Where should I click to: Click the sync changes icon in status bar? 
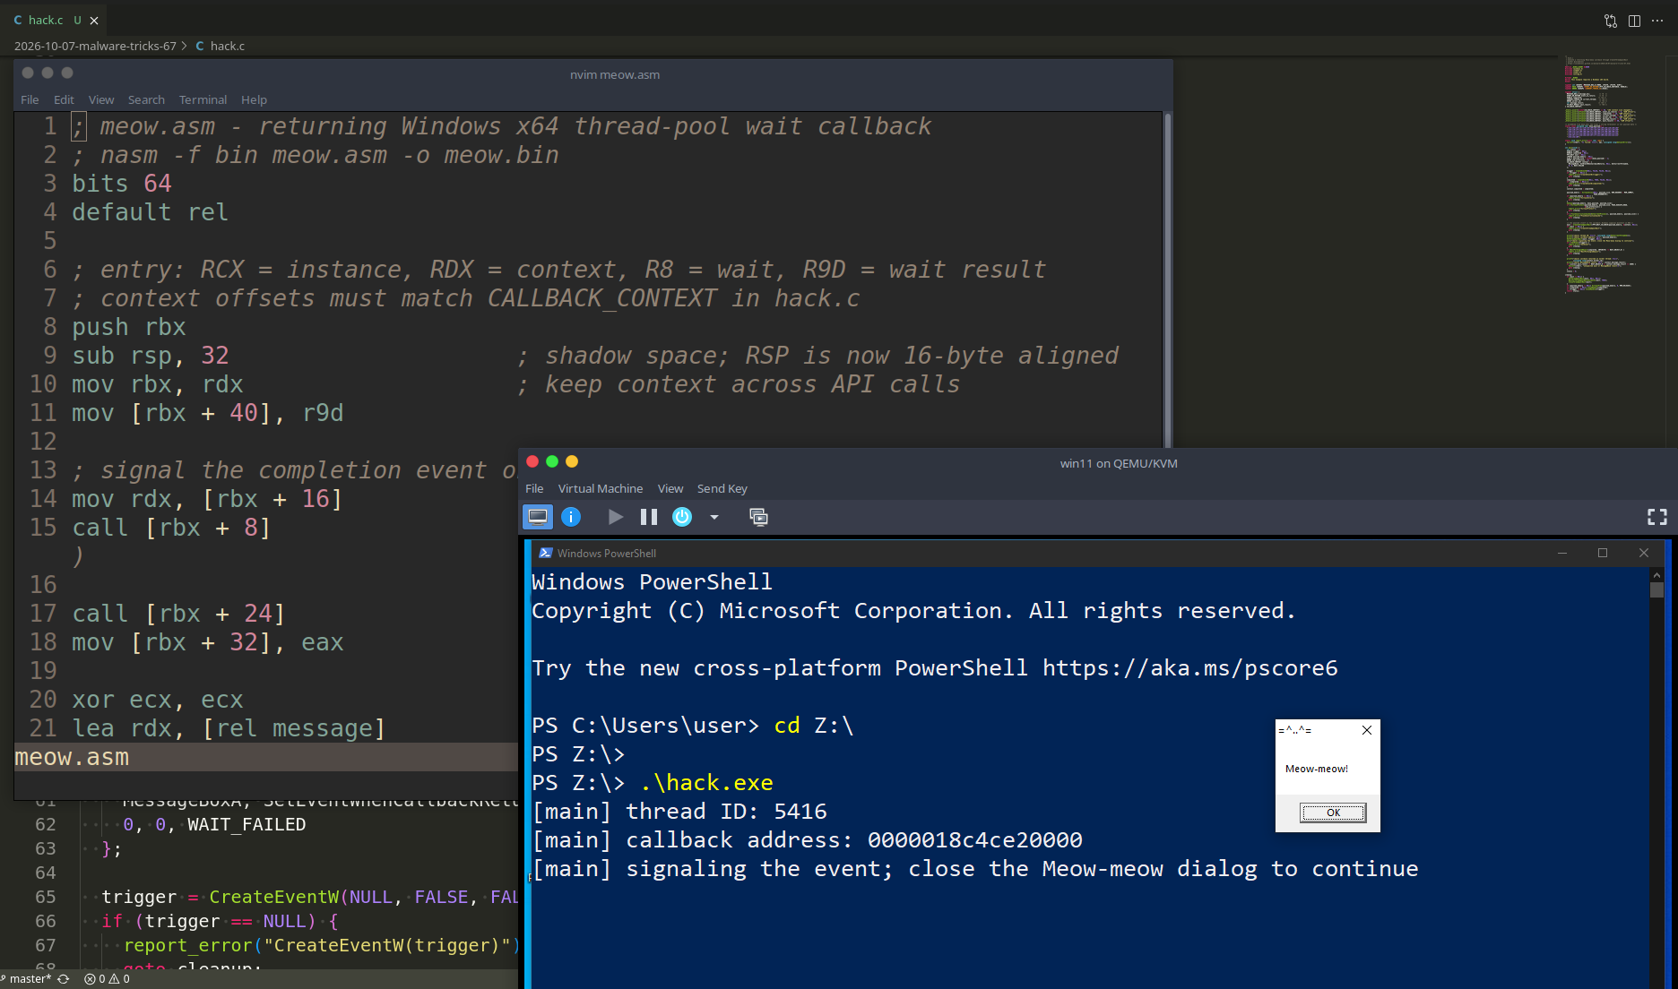(x=64, y=979)
